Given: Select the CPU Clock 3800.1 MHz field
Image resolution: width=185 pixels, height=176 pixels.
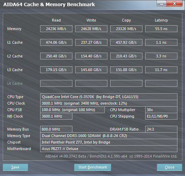Looking at the screenshot, I should 109,103.
